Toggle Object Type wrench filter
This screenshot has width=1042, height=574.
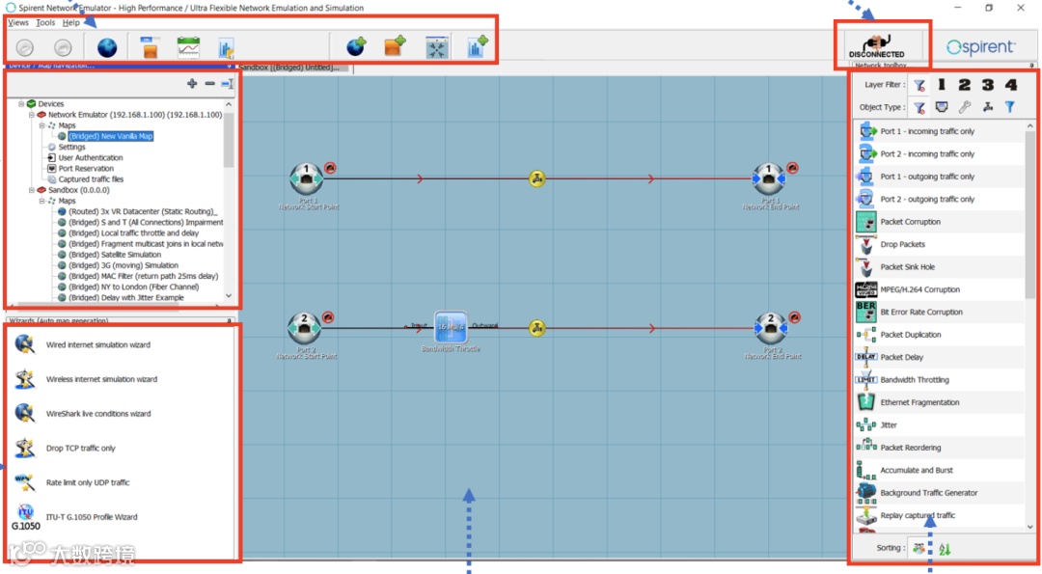coord(965,107)
